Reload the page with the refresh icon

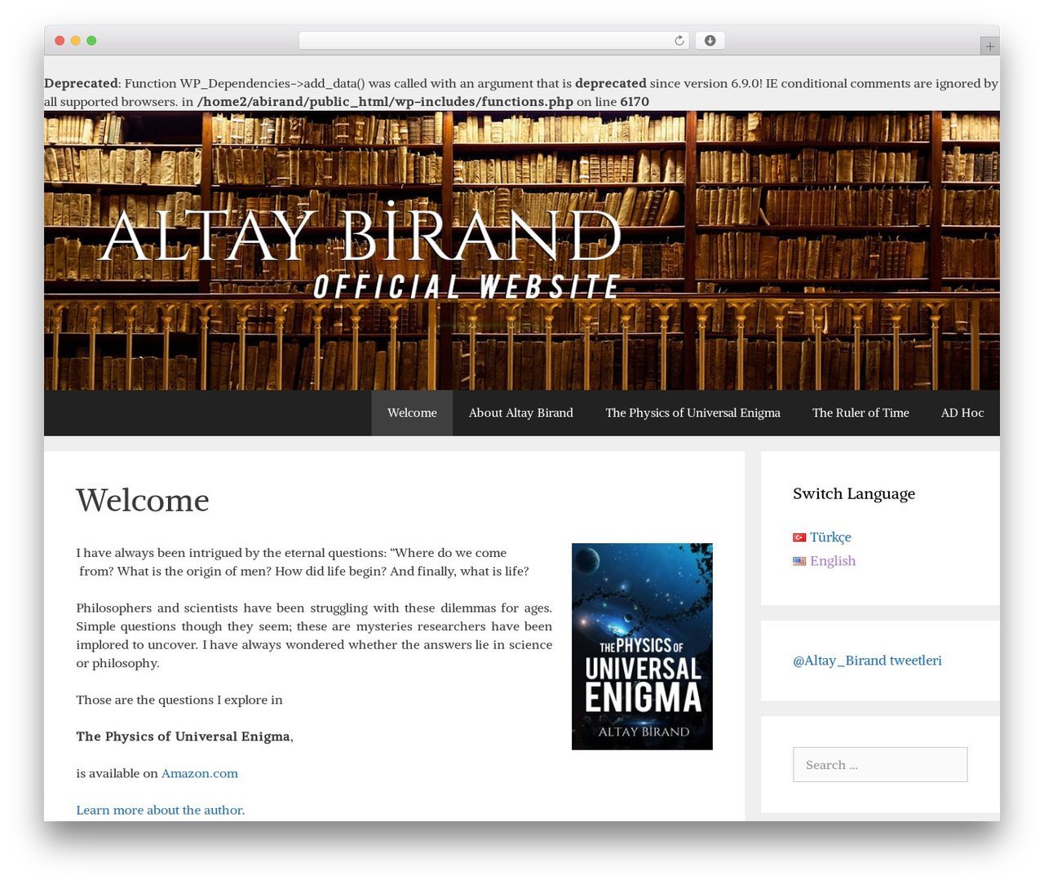point(679,41)
